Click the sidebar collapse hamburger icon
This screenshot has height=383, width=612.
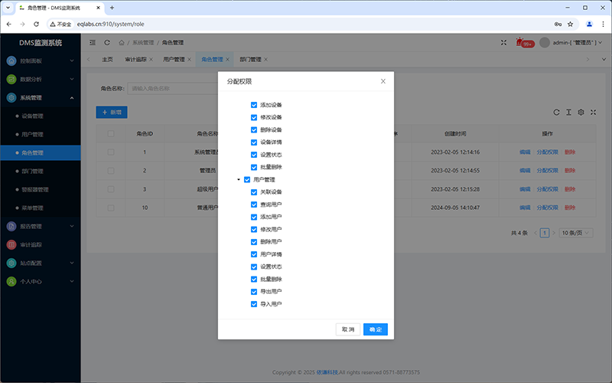pos(93,42)
